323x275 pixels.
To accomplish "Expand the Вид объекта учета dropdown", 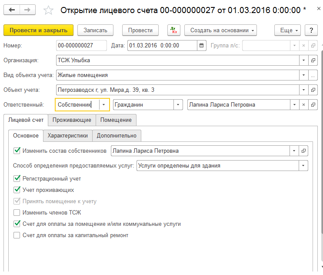I will [x=303, y=75].
